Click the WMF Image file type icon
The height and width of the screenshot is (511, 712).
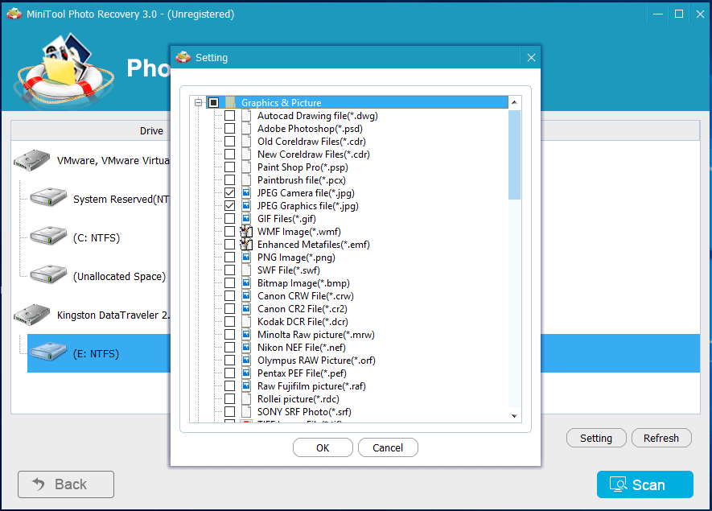(247, 232)
